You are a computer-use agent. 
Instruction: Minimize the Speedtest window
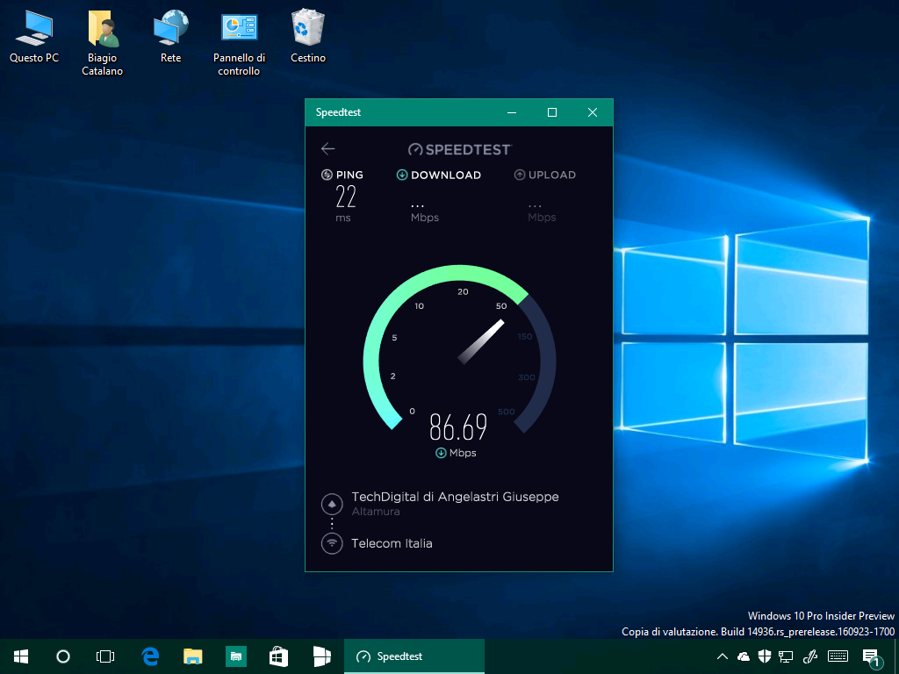(512, 112)
